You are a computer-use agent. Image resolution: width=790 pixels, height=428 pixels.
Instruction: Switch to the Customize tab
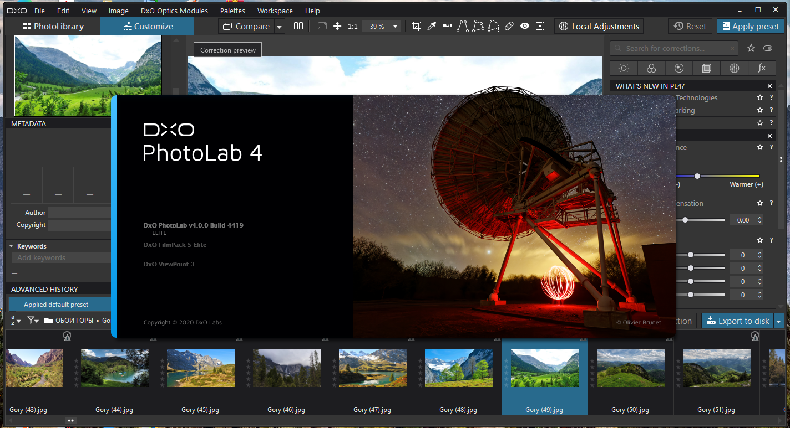coord(148,26)
